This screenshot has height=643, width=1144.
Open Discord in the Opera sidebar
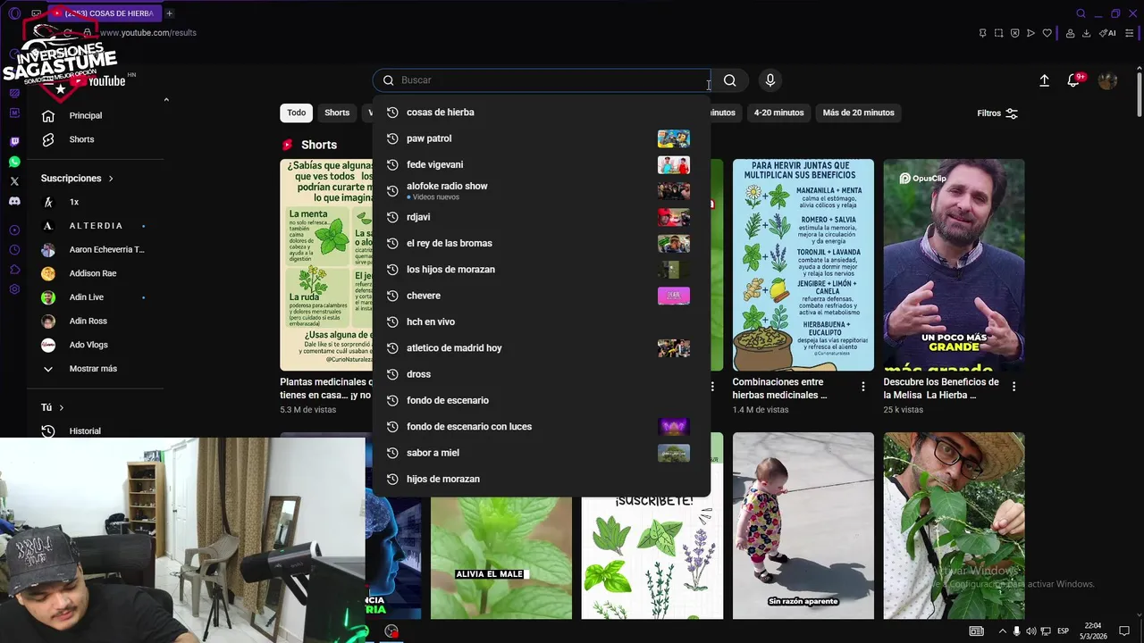14,201
